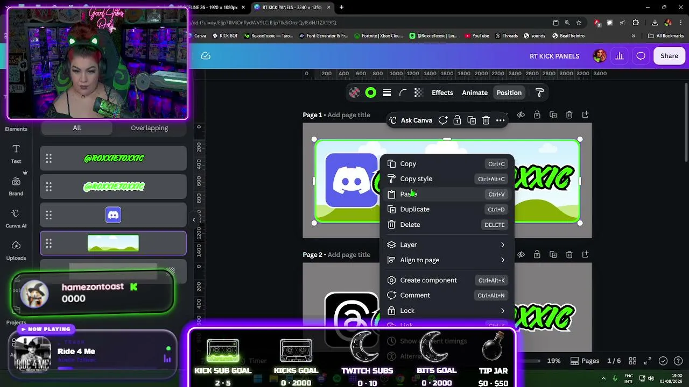Delete Page 1
Viewport: 689px width, 387px height.
click(x=569, y=115)
